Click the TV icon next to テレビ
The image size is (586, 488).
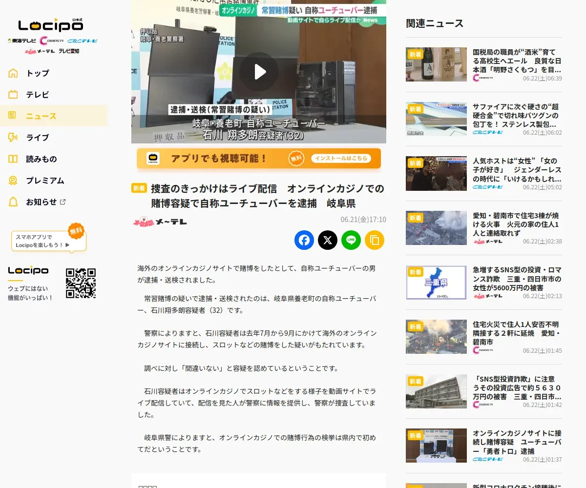13,95
